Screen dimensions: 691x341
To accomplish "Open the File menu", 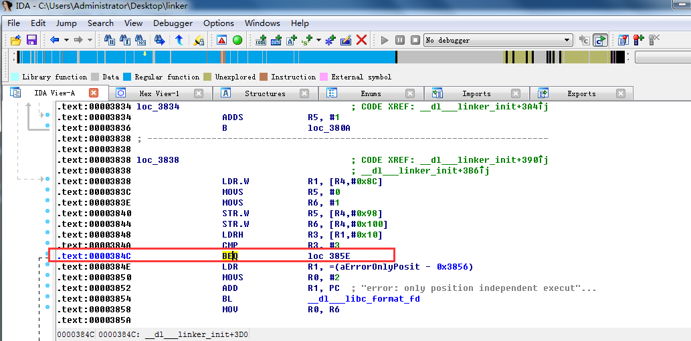I will click(x=13, y=23).
